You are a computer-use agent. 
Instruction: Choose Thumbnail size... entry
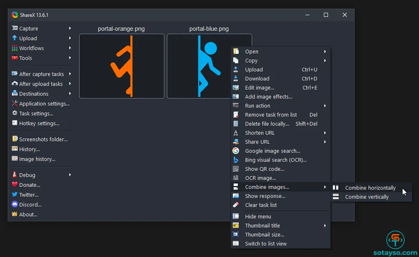tap(280, 234)
